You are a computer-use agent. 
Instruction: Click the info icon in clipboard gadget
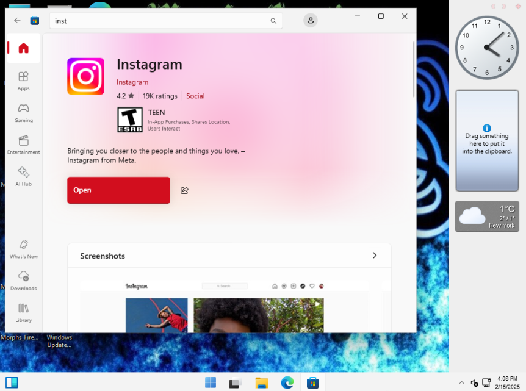pos(487,128)
